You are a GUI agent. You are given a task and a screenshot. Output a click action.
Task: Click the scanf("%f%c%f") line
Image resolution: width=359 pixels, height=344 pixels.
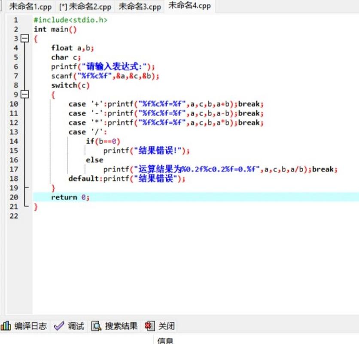[x=105, y=76]
